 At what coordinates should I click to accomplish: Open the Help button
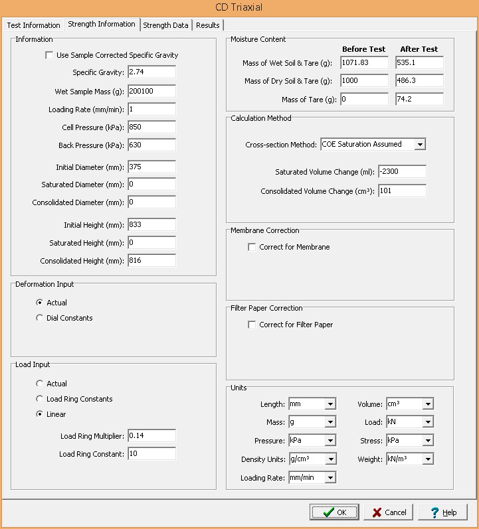click(443, 512)
